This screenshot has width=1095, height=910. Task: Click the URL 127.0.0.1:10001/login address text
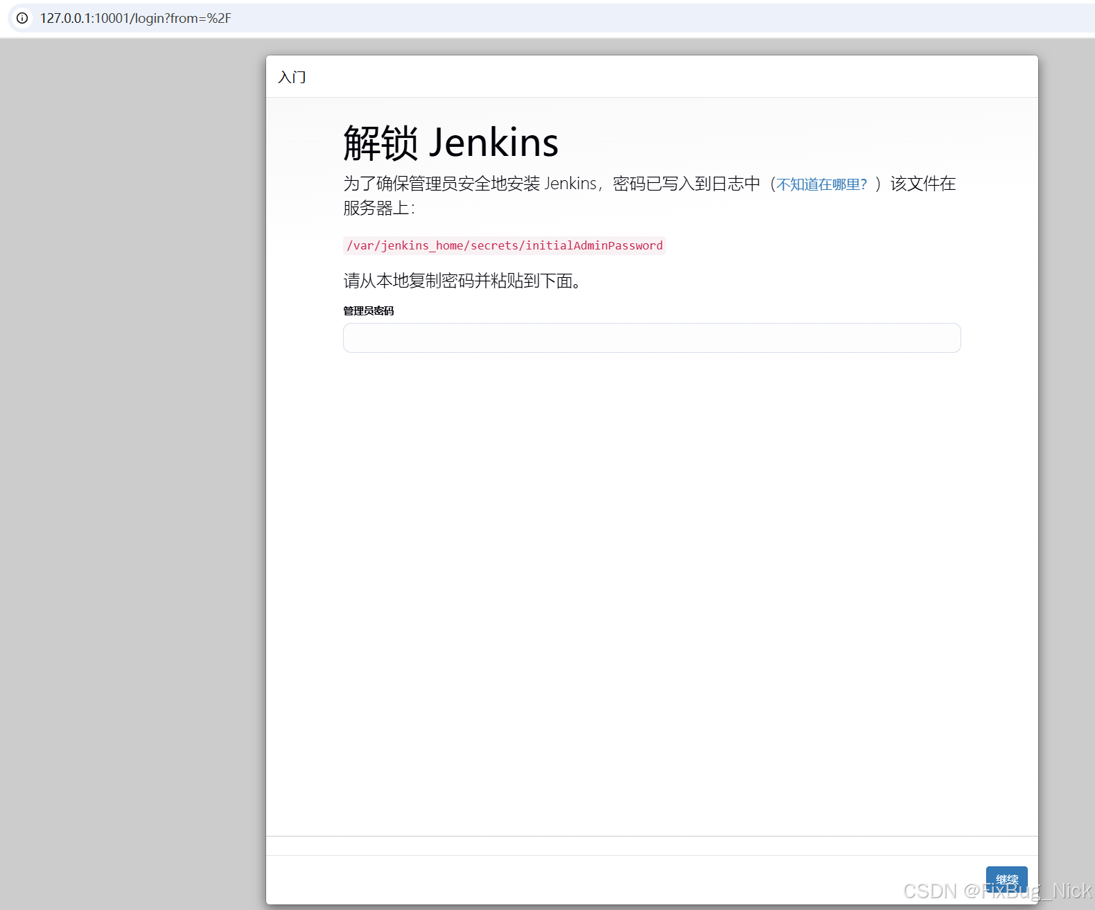click(136, 18)
